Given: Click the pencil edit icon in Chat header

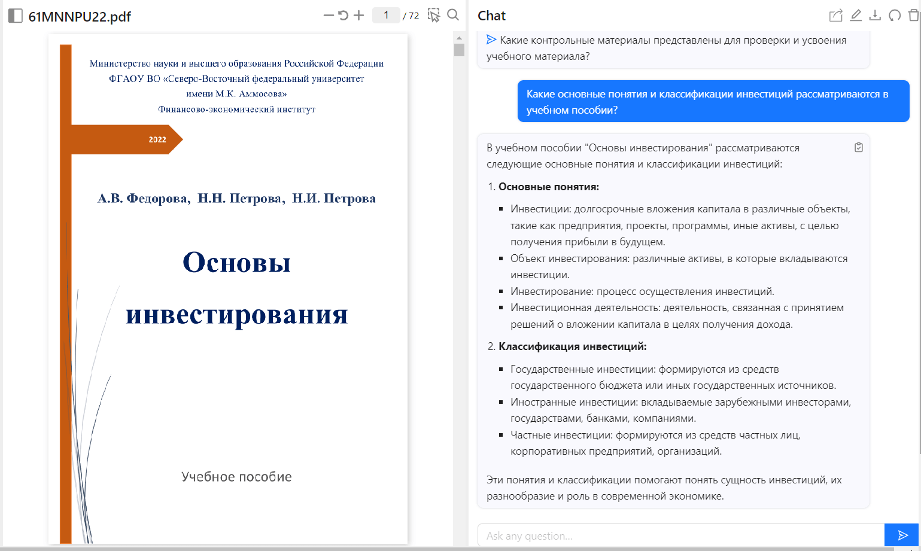Looking at the screenshot, I should pos(856,16).
